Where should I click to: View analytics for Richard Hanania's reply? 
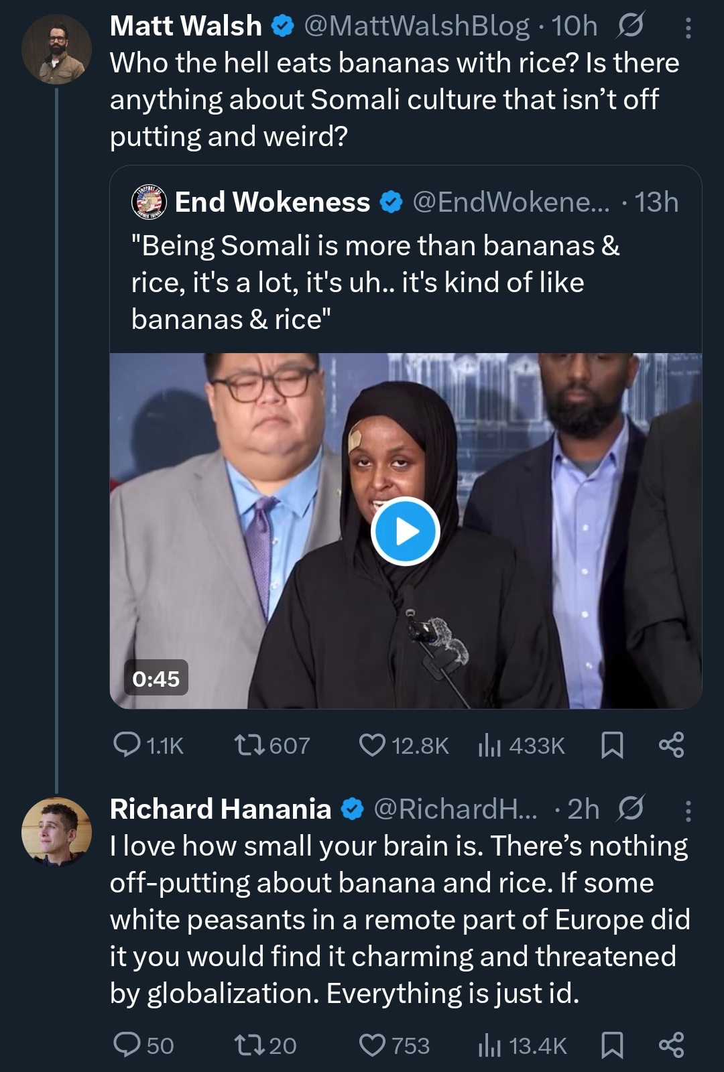(490, 1045)
